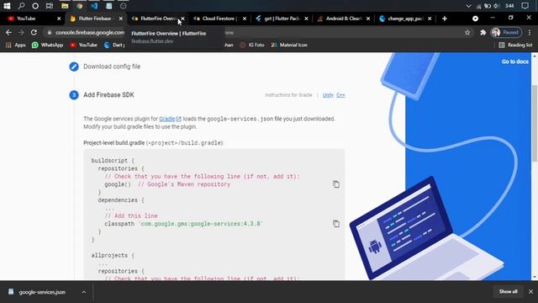The image size is (538, 303).
Task: Select the Add Firebase SDK heading
Action: (x=108, y=95)
